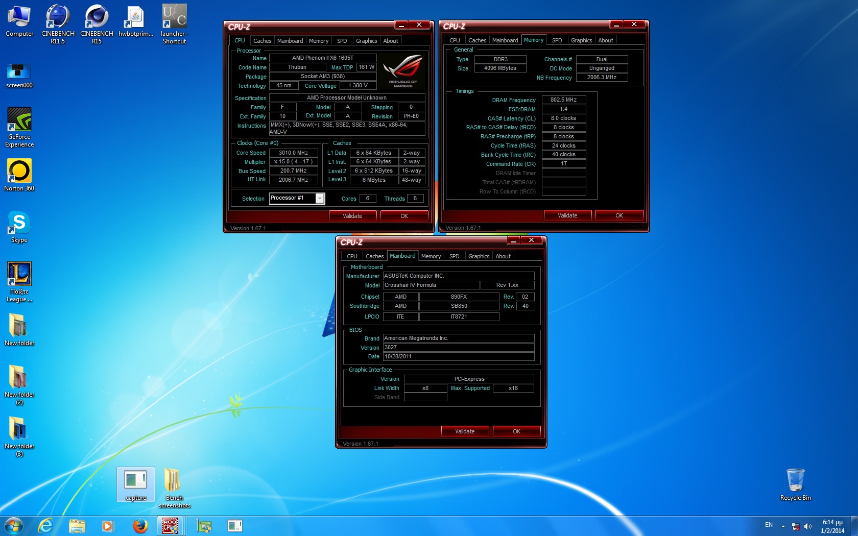This screenshot has height=536, width=858.
Task: Open League of Legends desktop shortcut
Action: click(19, 282)
